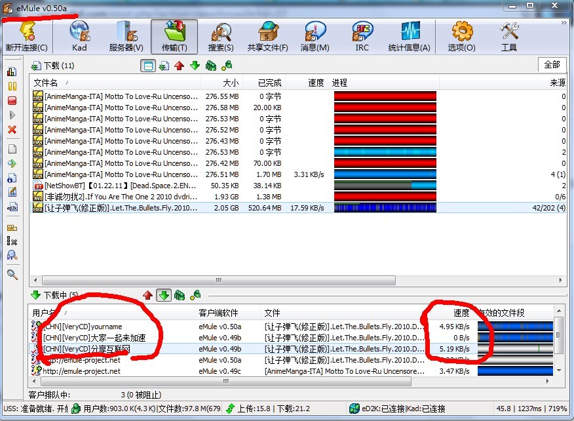
Task: Select last http://emule-project.net client row
Action: pos(292,371)
